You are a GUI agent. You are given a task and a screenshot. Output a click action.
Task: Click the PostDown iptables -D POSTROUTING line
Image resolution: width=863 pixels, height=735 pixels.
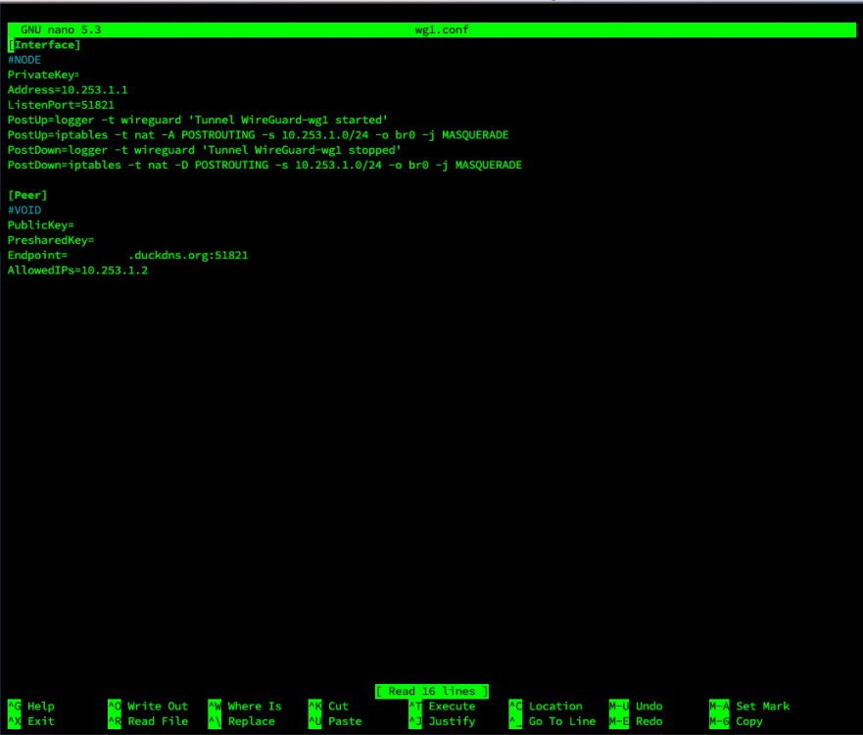click(264, 166)
